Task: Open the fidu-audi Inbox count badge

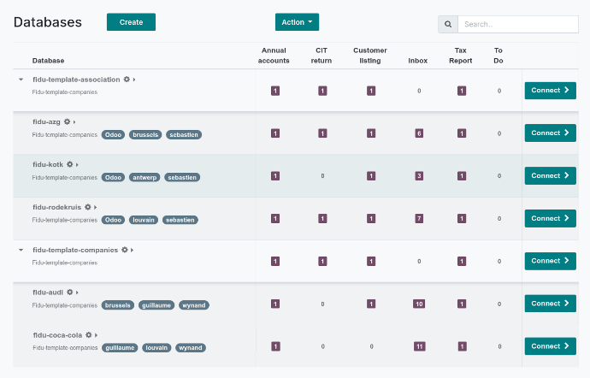Action: coord(419,304)
